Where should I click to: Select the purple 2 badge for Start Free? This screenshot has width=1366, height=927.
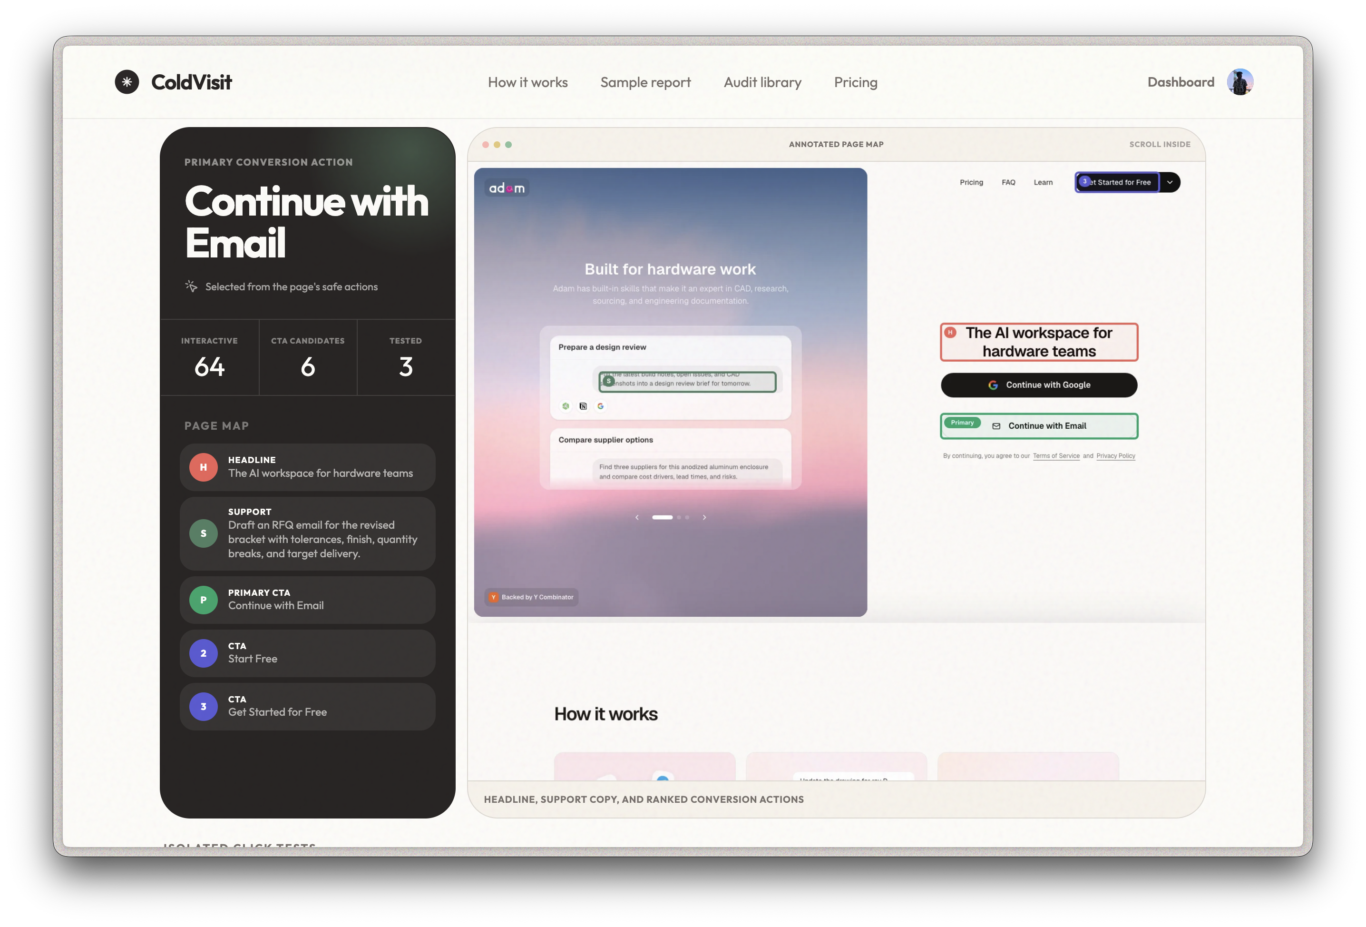tap(204, 653)
